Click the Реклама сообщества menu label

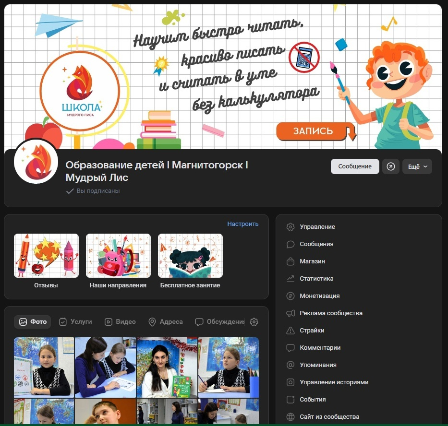(331, 313)
